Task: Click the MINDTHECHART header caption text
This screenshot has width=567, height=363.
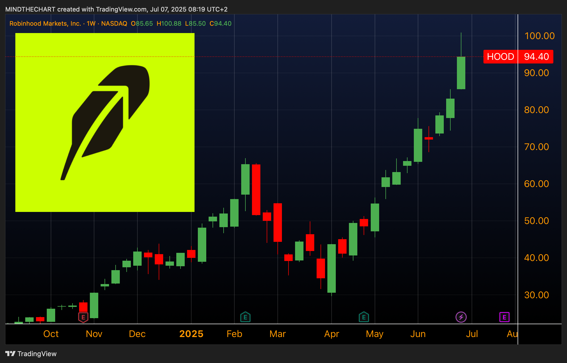Action: point(116,9)
